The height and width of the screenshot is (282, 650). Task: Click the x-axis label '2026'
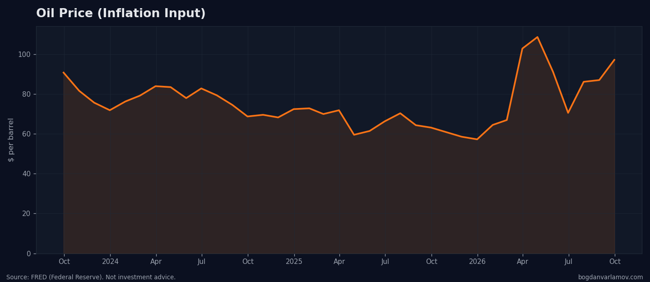click(477, 262)
